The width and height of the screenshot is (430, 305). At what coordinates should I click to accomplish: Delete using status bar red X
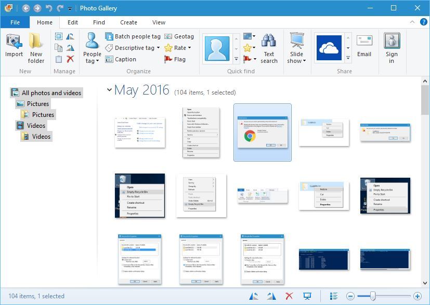tap(289, 296)
